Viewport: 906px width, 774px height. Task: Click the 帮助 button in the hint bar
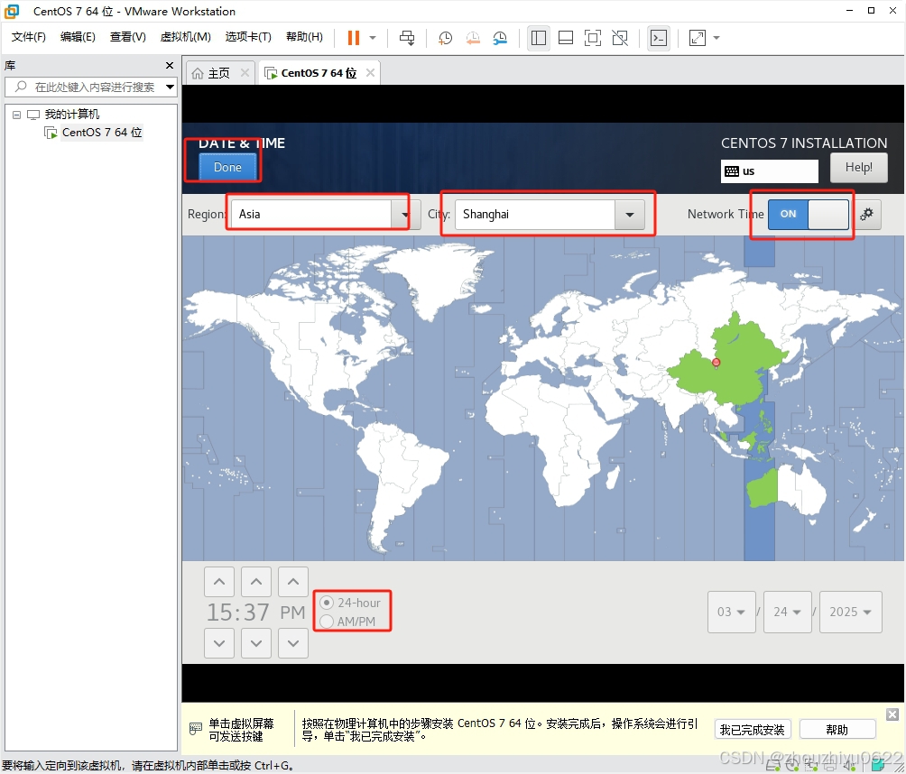tap(837, 730)
